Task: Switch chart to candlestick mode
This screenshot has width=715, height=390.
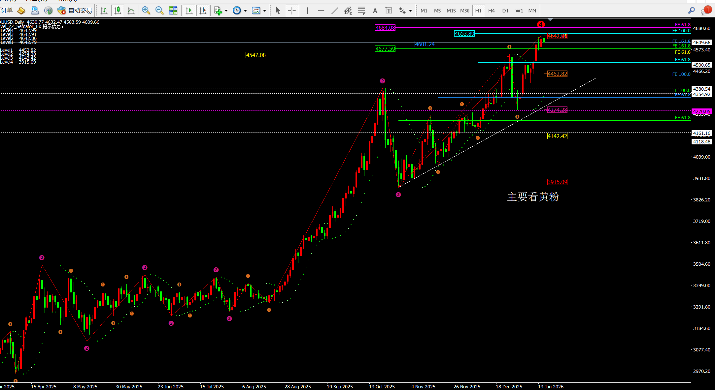Action: (x=117, y=11)
